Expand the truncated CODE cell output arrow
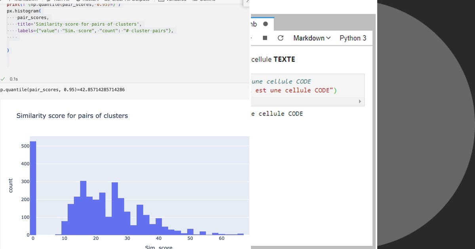The image size is (475, 249). point(359,101)
